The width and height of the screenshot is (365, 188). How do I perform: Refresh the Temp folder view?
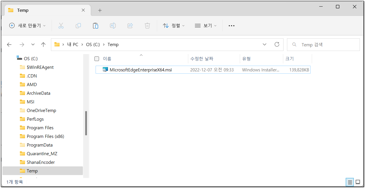pyautogui.click(x=277, y=44)
